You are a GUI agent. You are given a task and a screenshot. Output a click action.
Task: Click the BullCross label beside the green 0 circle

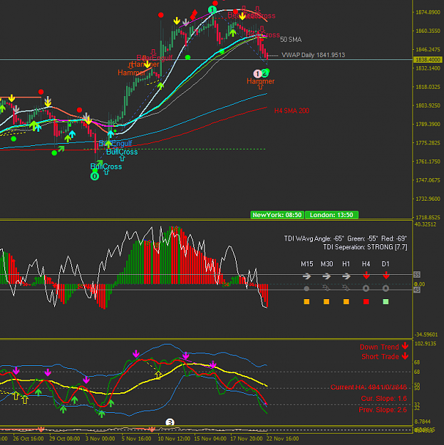(106, 167)
